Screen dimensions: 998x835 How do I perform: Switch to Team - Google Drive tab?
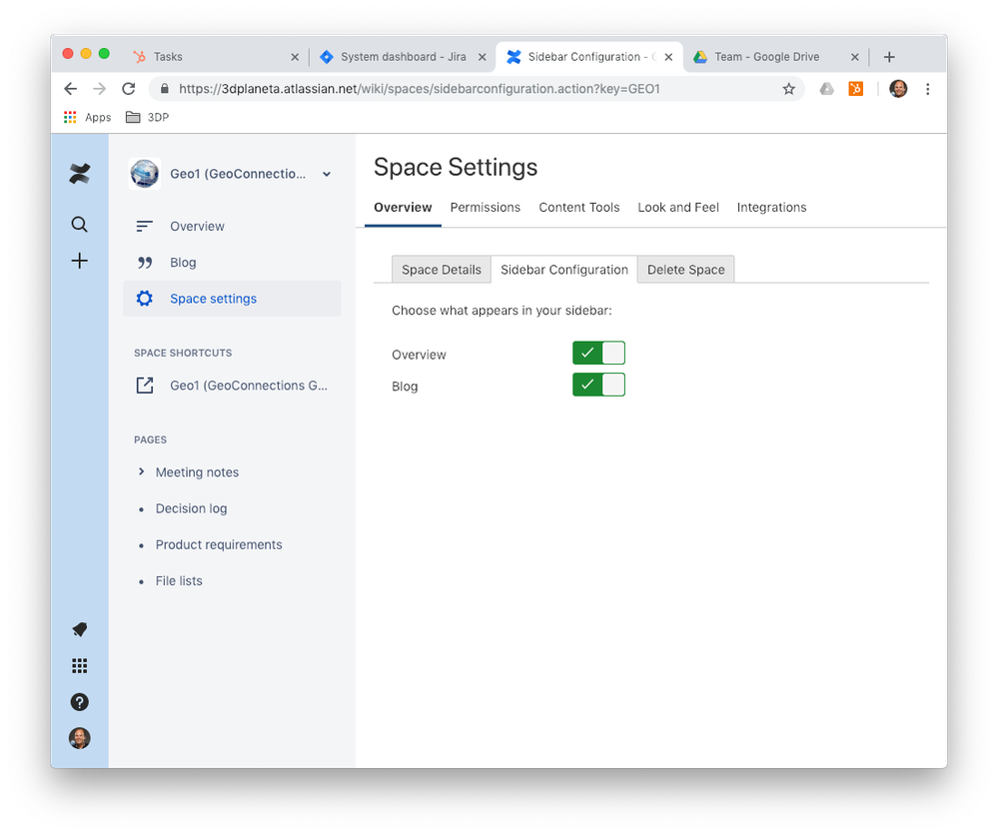coord(775,57)
